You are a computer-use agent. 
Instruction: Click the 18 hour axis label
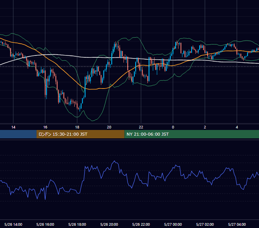tap(77, 127)
